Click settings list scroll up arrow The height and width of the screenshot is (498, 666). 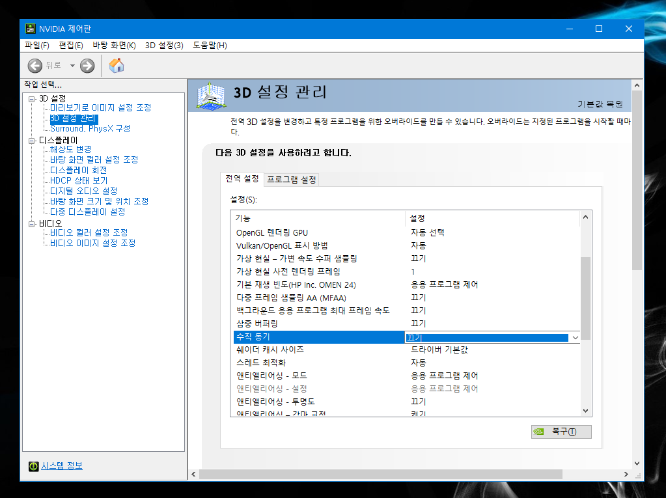(586, 217)
